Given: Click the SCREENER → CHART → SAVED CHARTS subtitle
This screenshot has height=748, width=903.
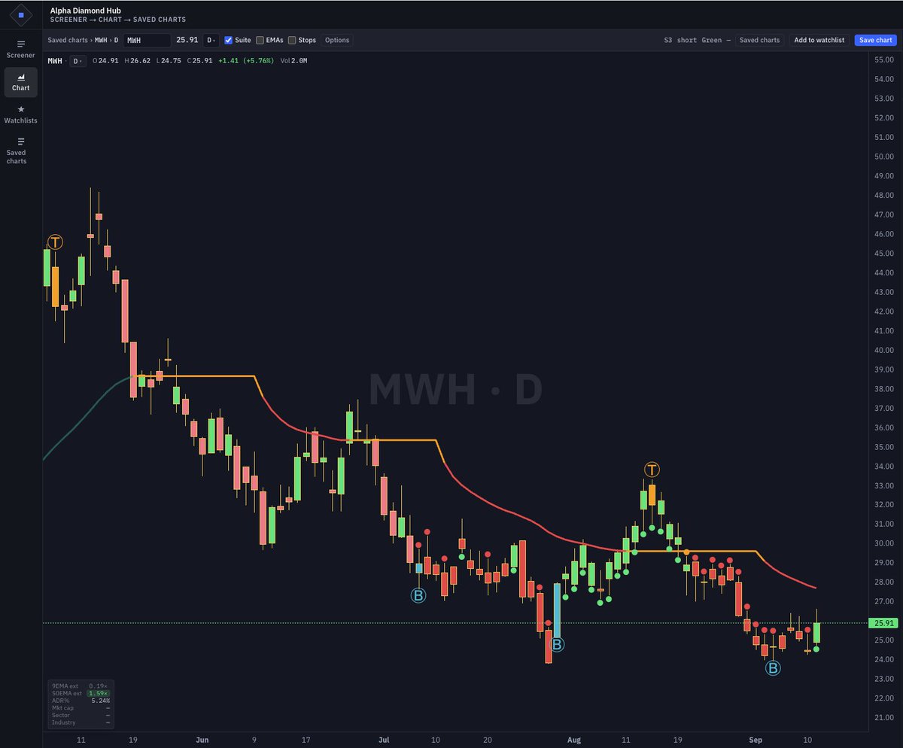Looking at the screenshot, I should 118,20.
